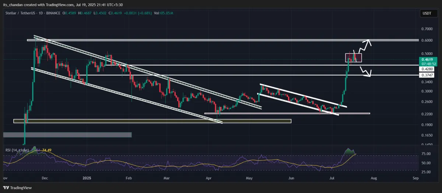
Task: Click the 2025 label on time axis
Action: pos(87,178)
